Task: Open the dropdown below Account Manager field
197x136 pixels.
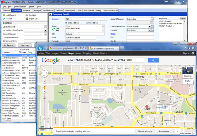Action: [x=152, y=23]
